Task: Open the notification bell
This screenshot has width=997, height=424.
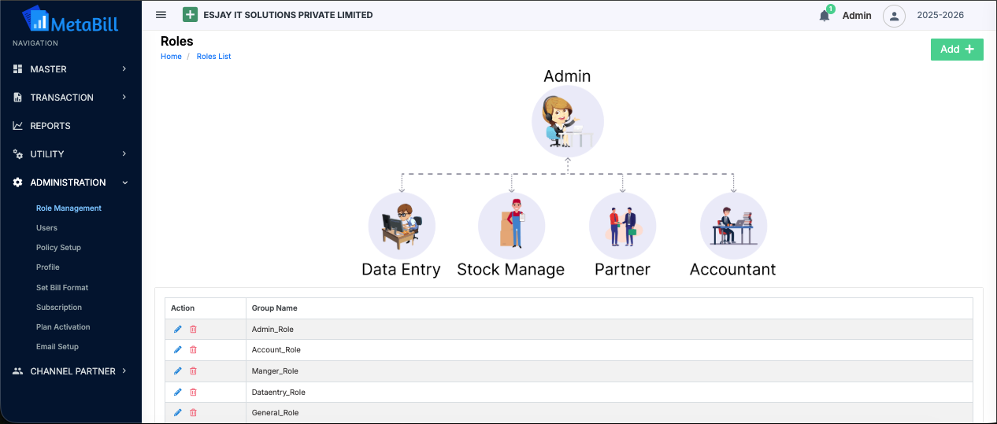Action: pyautogui.click(x=824, y=16)
